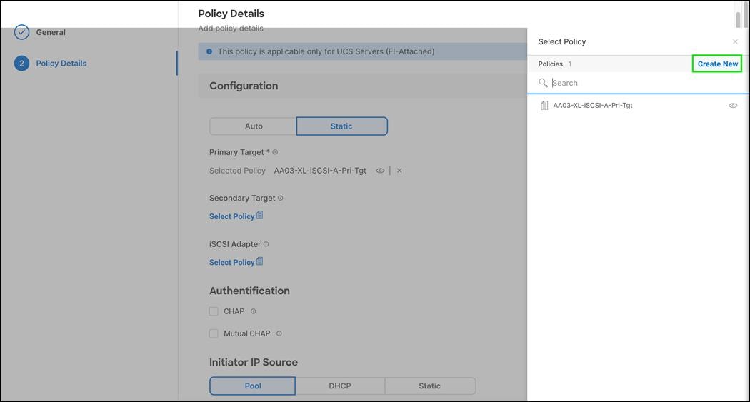Remove selected Primary Target policy
The width and height of the screenshot is (750, 402).
(x=399, y=171)
